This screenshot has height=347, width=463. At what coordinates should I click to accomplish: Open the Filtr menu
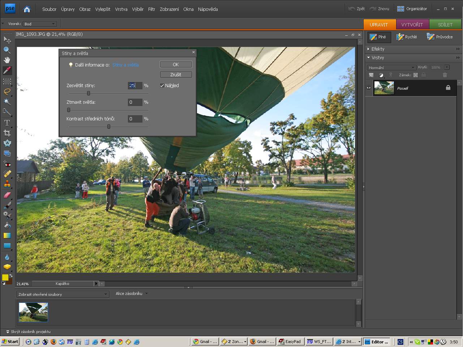tap(151, 9)
